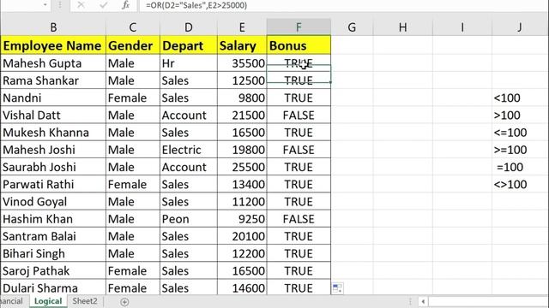Select the Bihari Singh cell
The height and width of the screenshot is (308, 549).
(x=53, y=253)
